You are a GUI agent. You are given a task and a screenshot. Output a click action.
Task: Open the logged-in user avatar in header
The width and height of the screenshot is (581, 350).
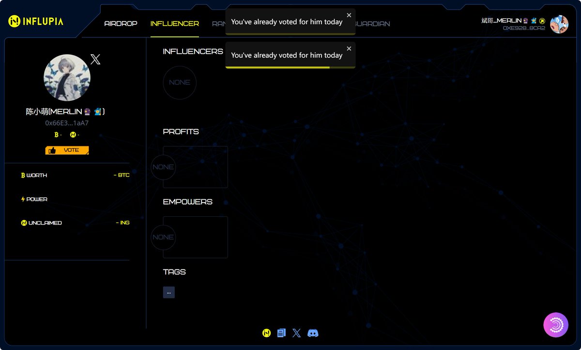pos(559,24)
